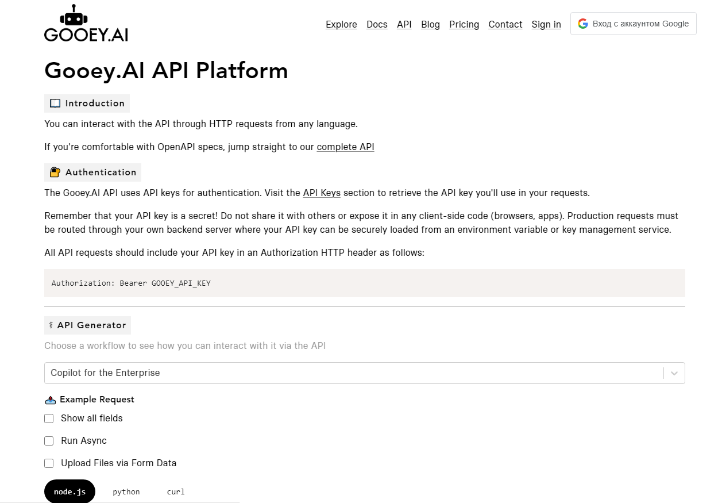Open the Contact page

(505, 24)
